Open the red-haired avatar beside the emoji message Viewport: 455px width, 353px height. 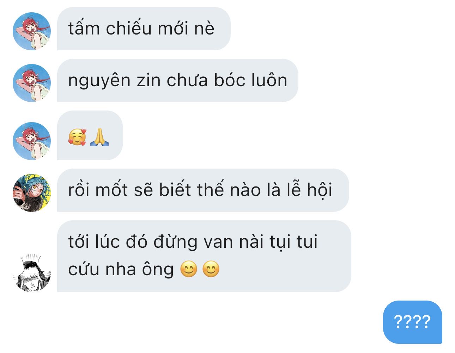[x=32, y=141]
